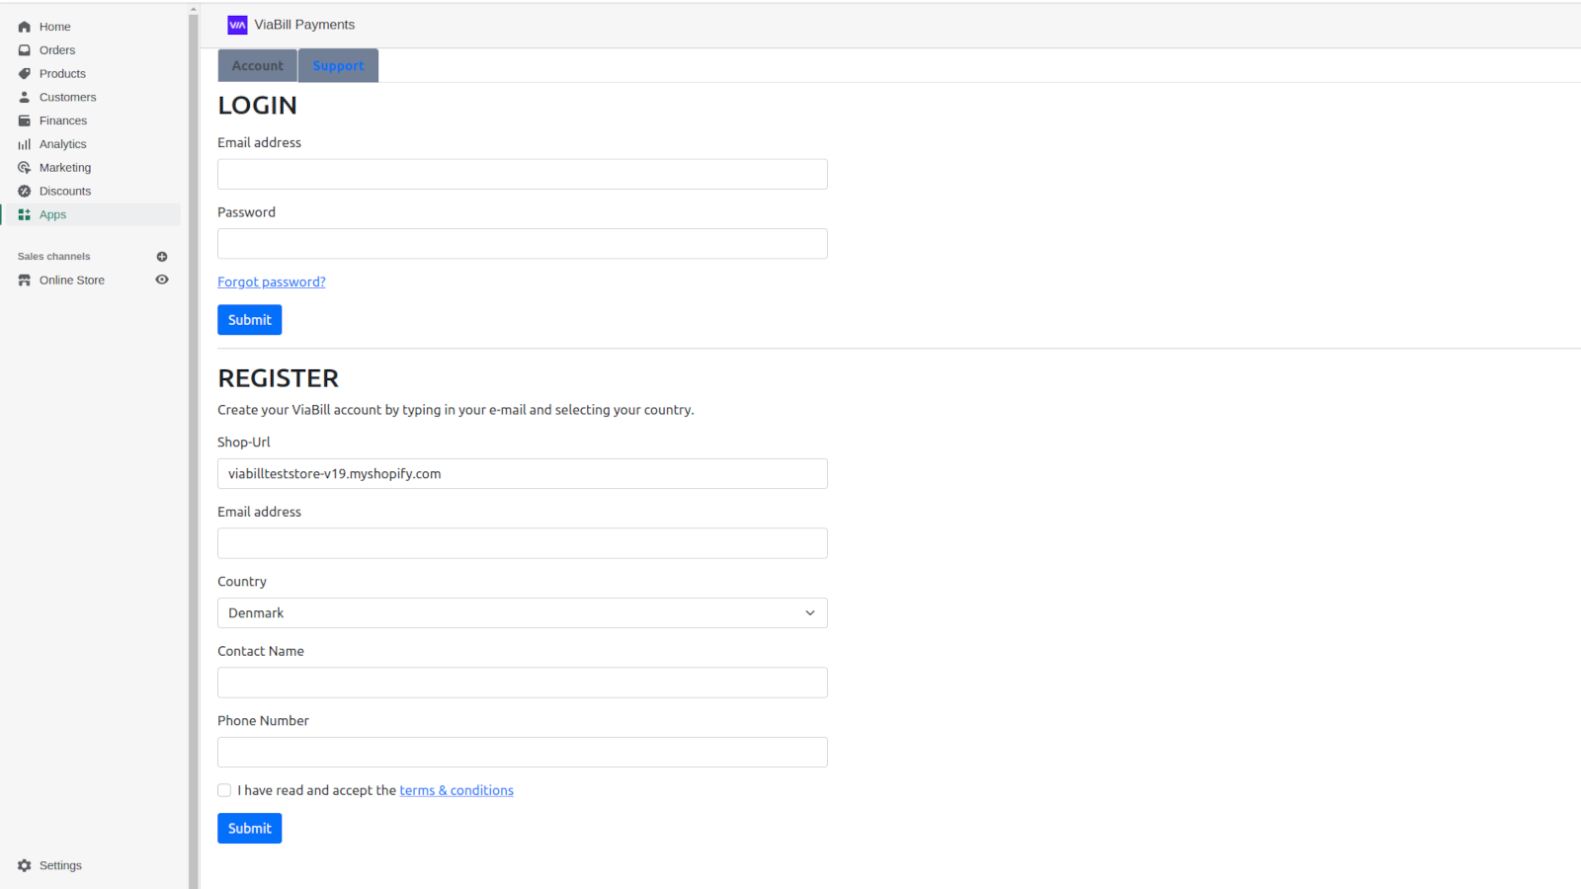Focus the Phone Number field

click(x=523, y=753)
